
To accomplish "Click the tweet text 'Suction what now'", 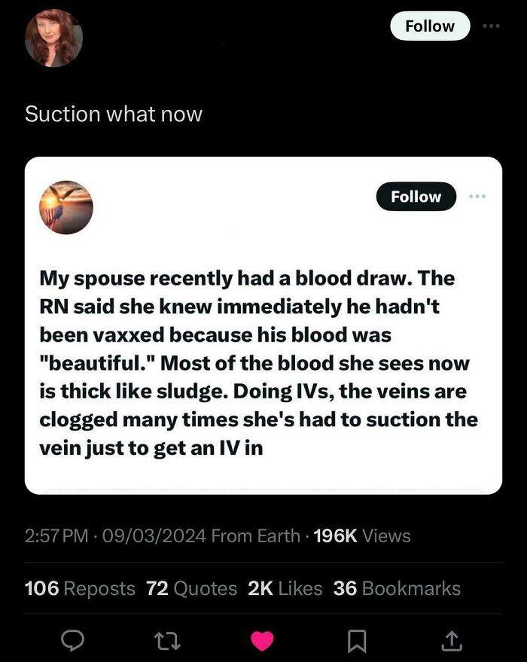I will tap(114, 114).
